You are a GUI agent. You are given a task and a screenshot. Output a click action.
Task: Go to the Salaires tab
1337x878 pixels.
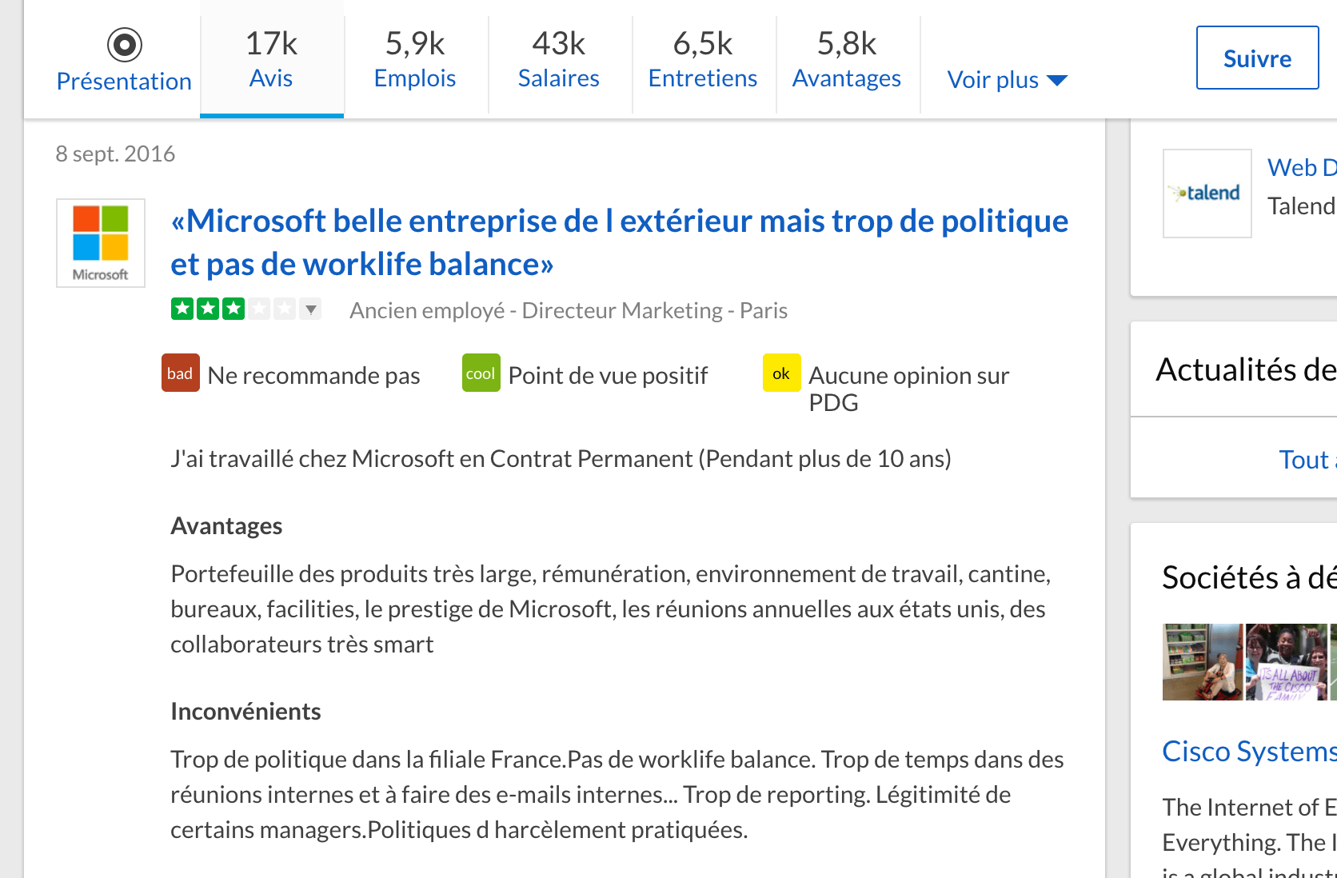pyautogui.click(x=559, y=59)
